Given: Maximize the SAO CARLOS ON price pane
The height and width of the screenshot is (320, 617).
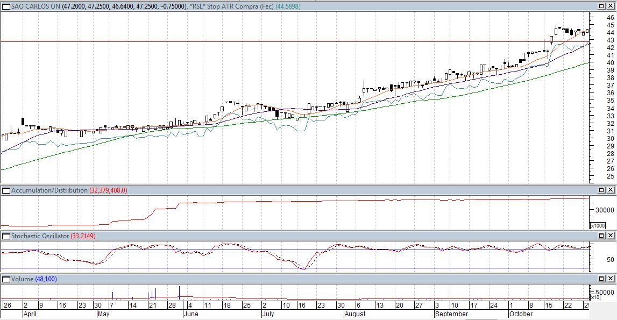Looking at the screenshot, I should pyautogui.click(x=602, y=6).
